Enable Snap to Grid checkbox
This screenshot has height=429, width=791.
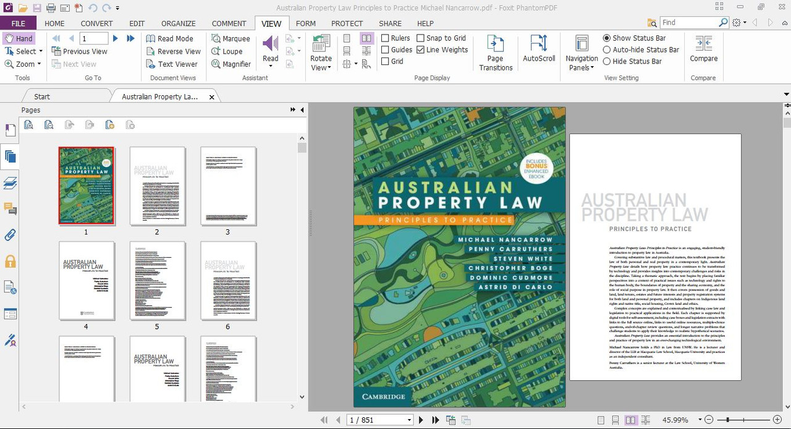pyautogui.click(x=420, y=38)
